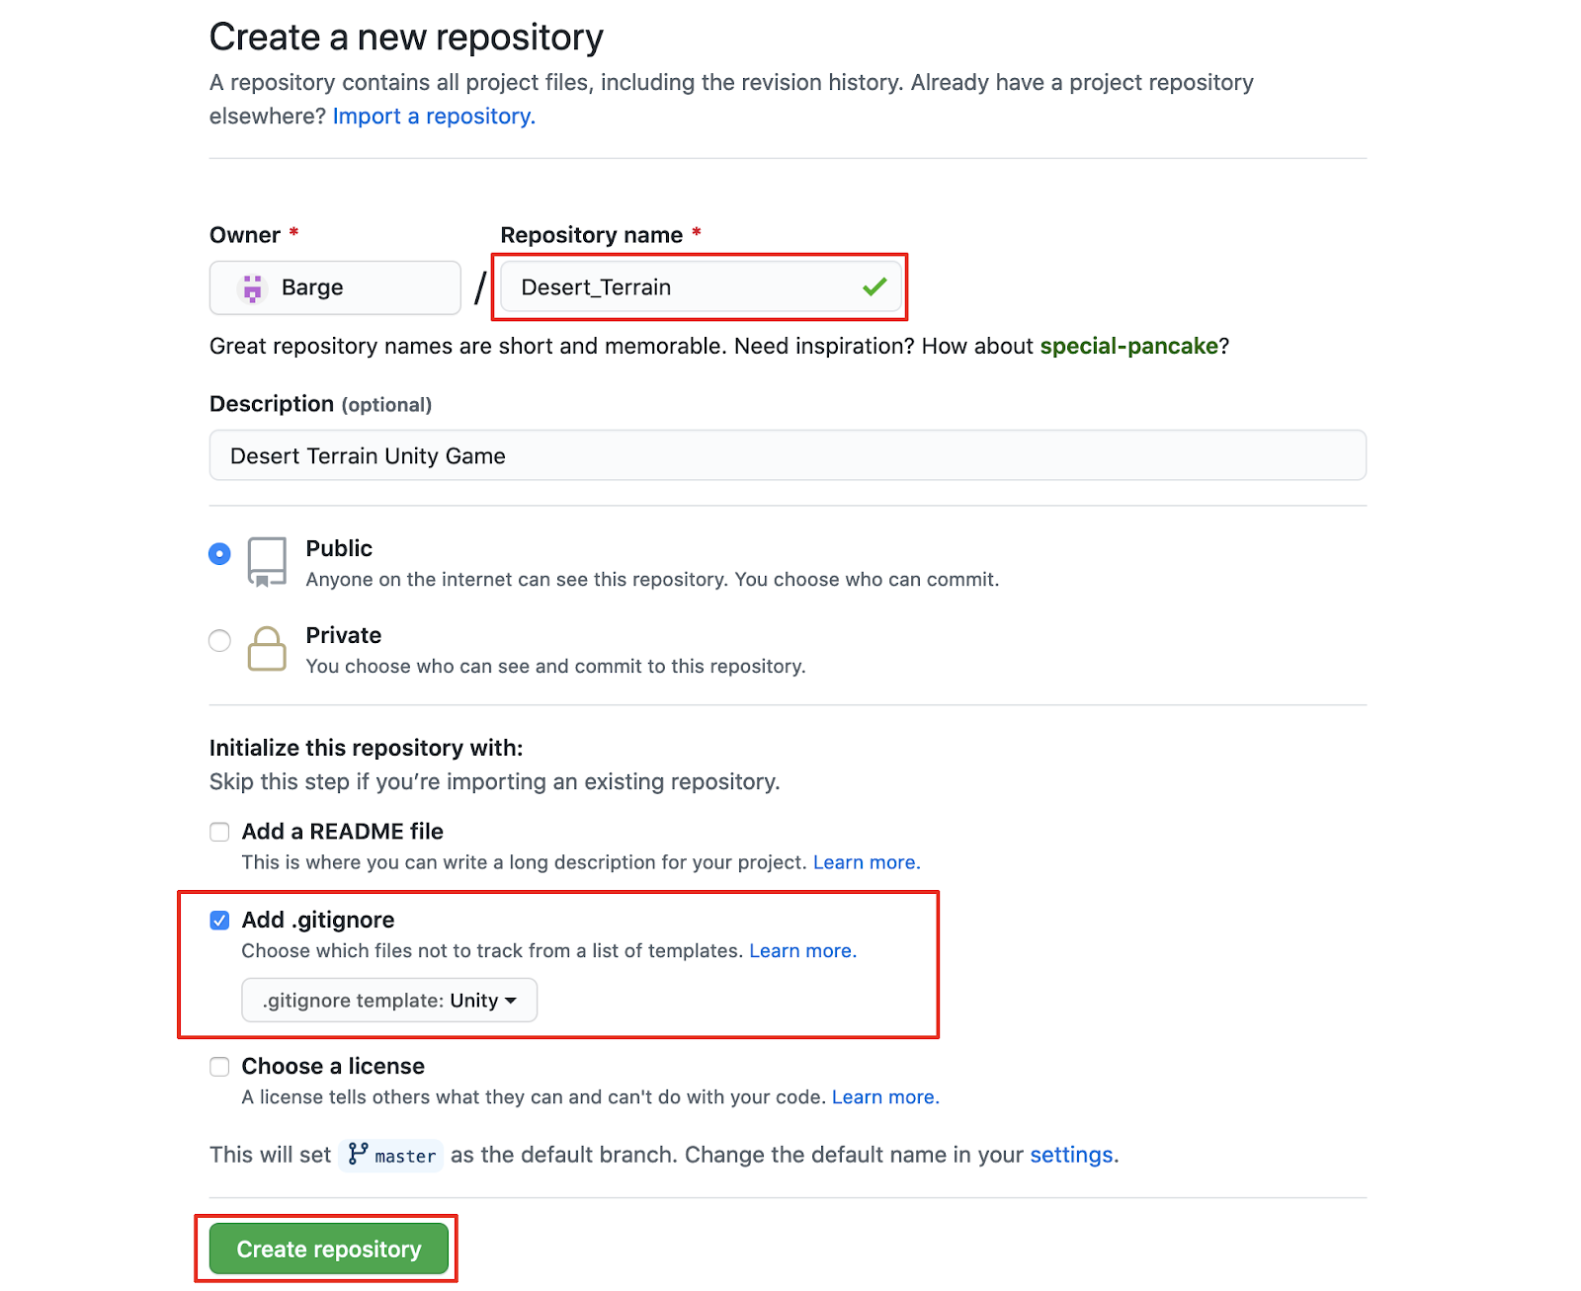
Task: Click the Repository name input field
Action: point(682,287)
